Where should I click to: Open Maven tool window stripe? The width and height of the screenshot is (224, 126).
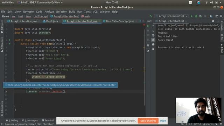click(x=222, y=26)
